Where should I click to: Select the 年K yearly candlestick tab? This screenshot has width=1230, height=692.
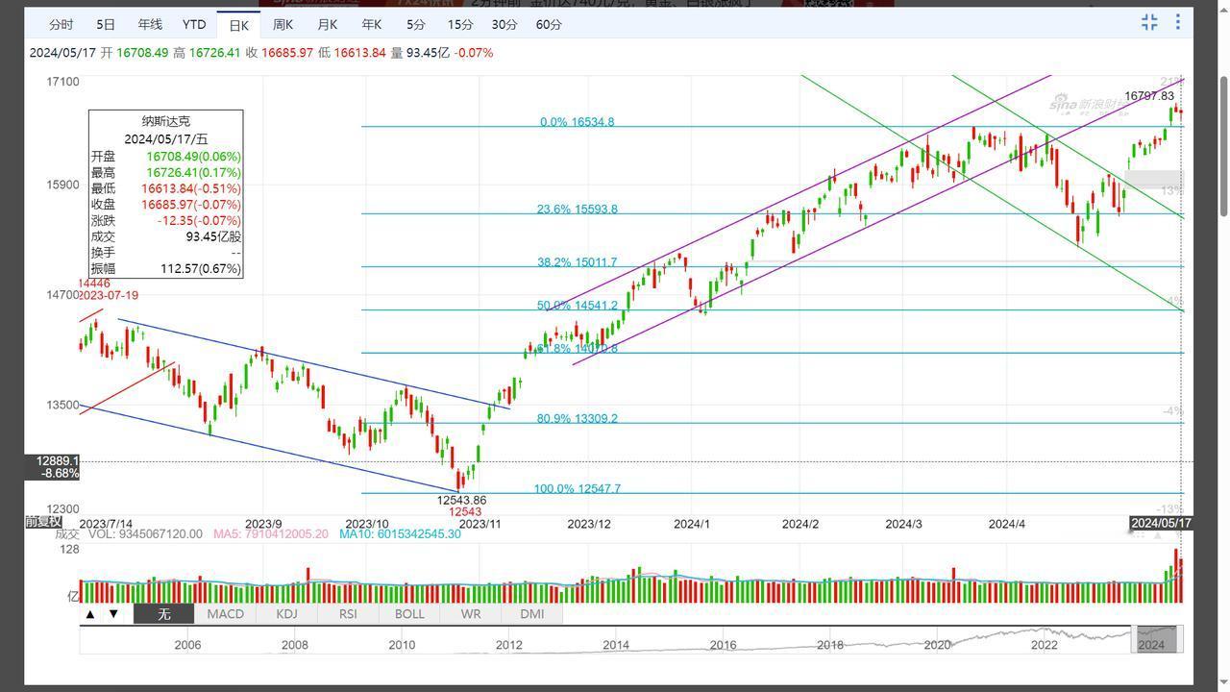(371, 24)
